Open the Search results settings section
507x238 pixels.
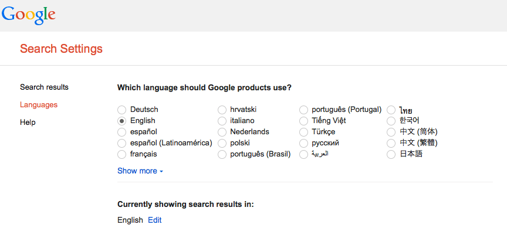click(44, 87)
